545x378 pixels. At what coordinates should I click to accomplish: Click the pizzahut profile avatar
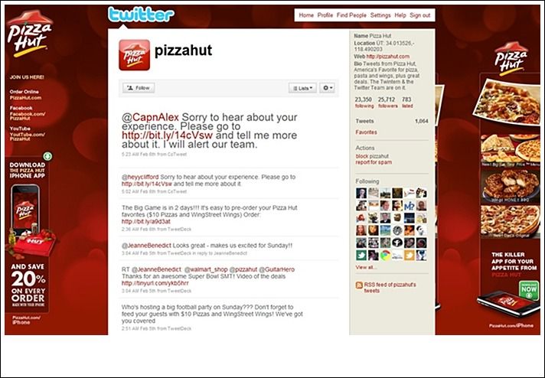pos(134,55)
